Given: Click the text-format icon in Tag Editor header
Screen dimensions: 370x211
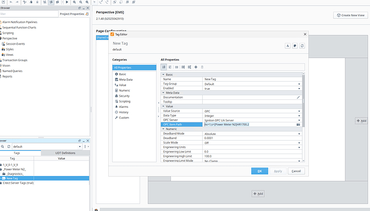Looking at the screenshot, I should tap(287, 46).
